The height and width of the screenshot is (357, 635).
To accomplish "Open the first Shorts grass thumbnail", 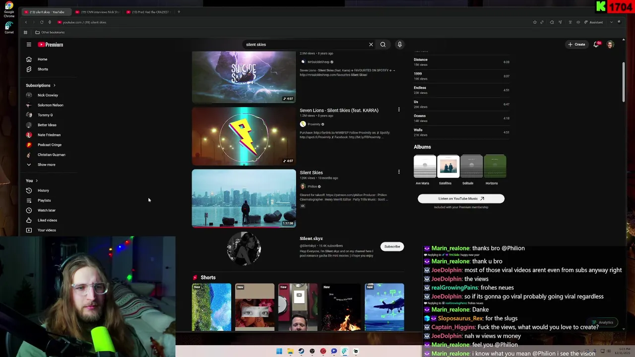I will pyautogui.click(x=211, y=307).
